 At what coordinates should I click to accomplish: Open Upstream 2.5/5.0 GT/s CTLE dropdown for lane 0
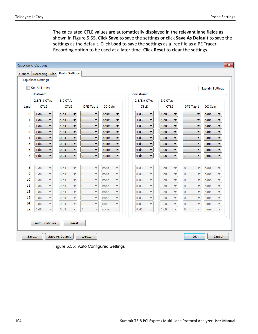pyautogui.click(x=43, y=114)
